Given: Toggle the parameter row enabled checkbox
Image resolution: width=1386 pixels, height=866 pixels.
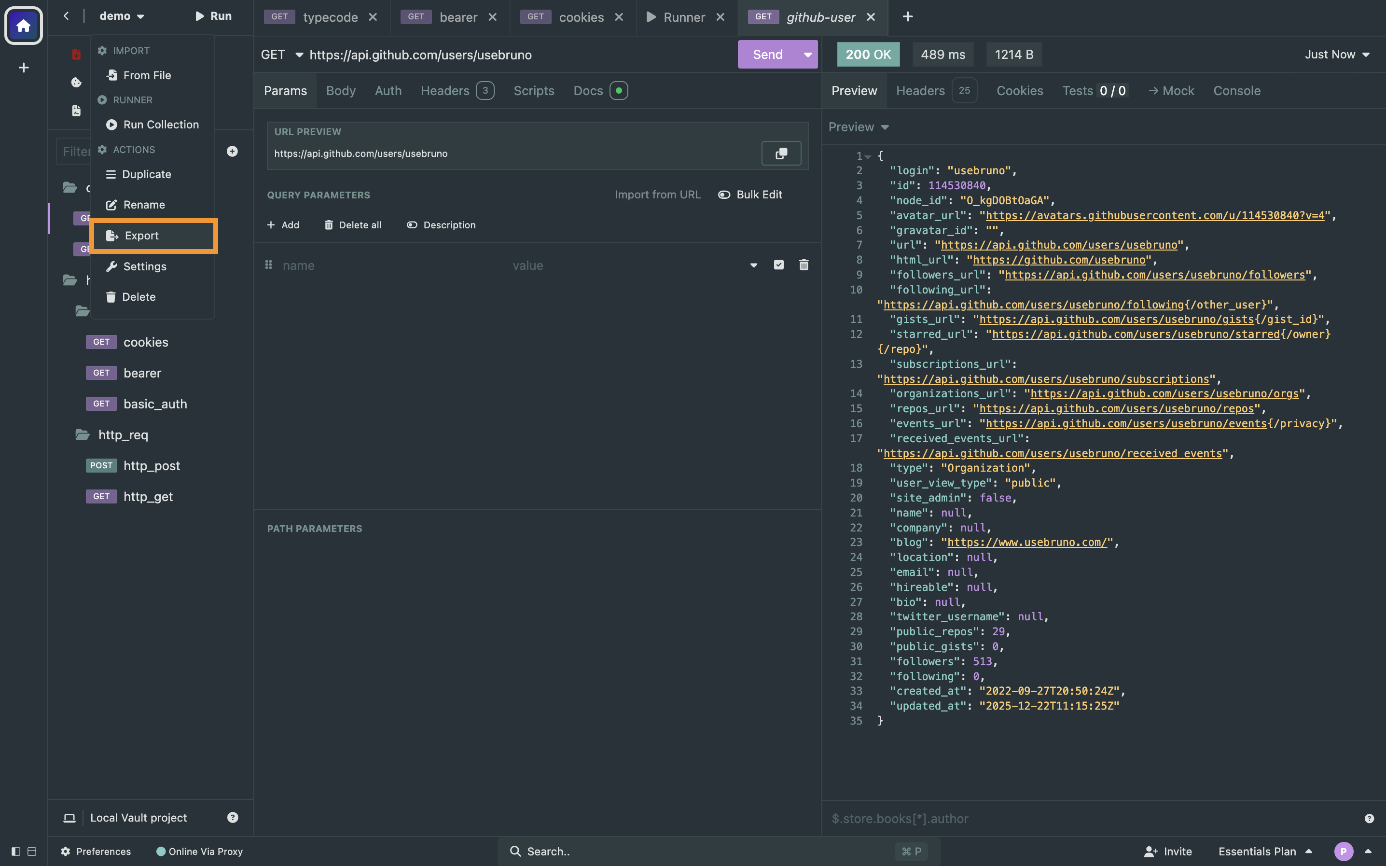Looking at the screenshot, I should [778, 265].
